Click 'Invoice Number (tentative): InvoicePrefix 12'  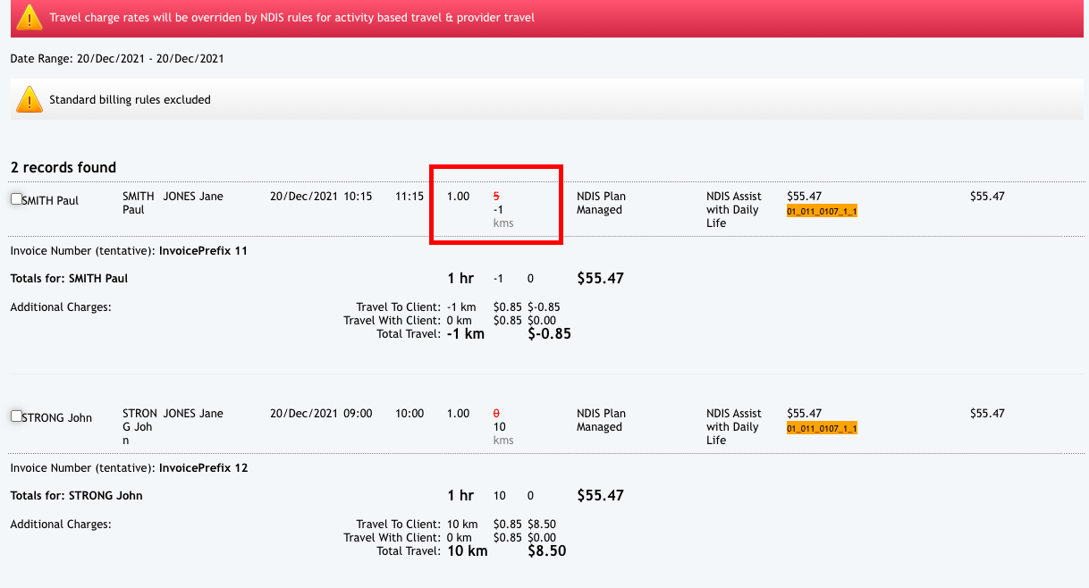click(x=129, y=468)
